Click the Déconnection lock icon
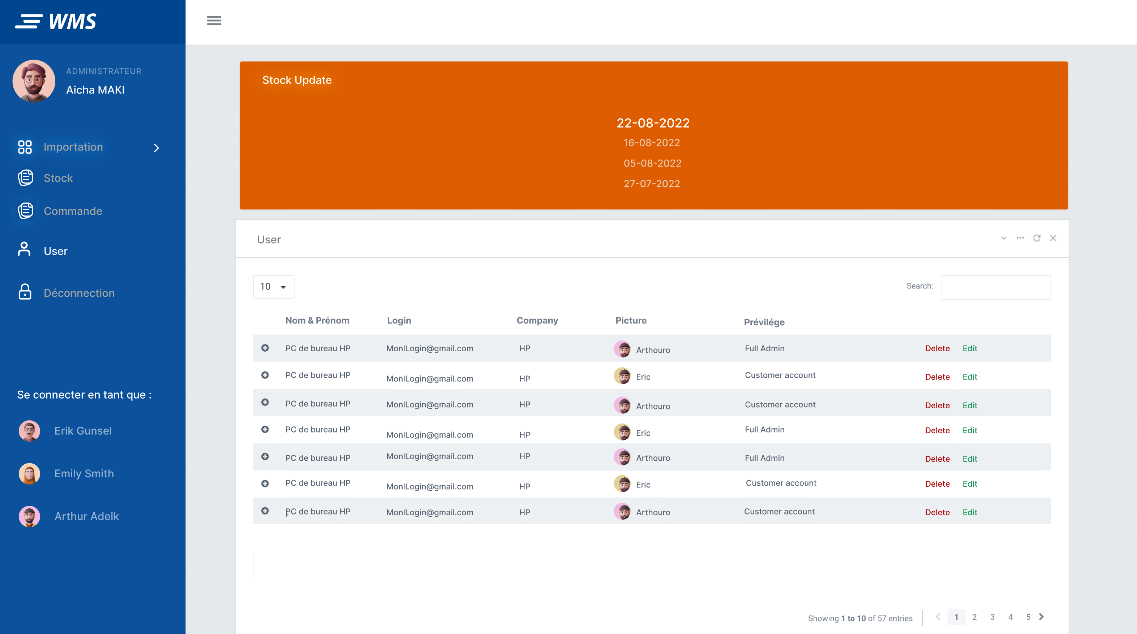Viewport: 1137px width, 634px height. tap(25, 292)
